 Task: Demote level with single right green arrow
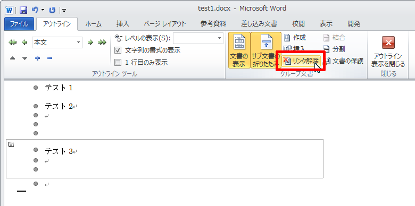click(x=90, y=42)
